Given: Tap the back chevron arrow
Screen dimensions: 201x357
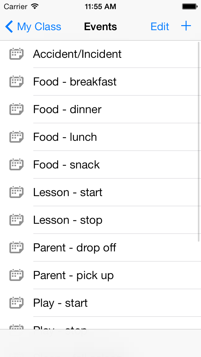Looking at the screenshot, I should point(9,27).
